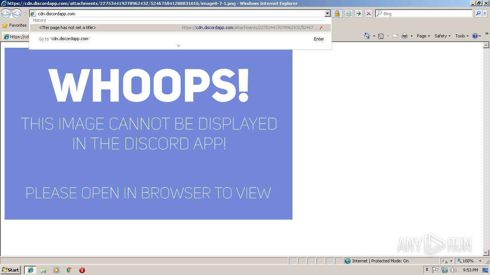Open the Print options dropdown arrow
This screenshot has width=490, height=275.
click(412, 36)
